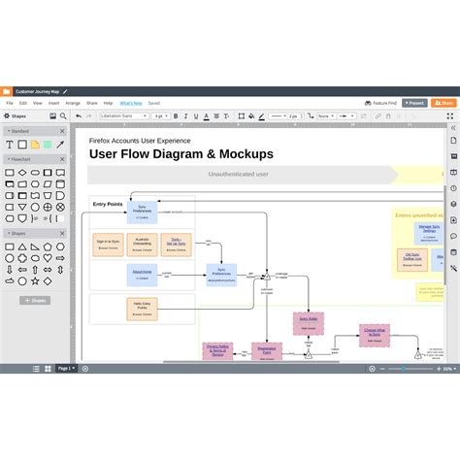Click the line width stepper arrows
Screen dimensions: 460x460
click(x=302, y=115)
